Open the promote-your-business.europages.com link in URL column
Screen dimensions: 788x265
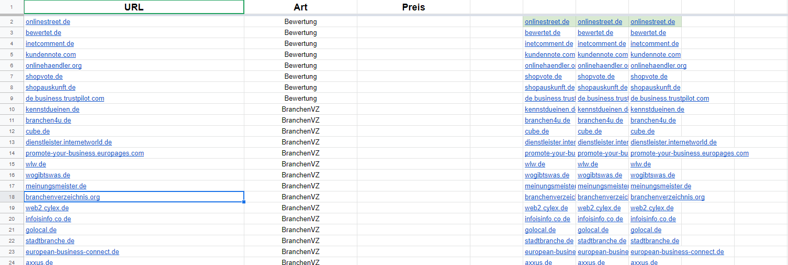point(85,153)
